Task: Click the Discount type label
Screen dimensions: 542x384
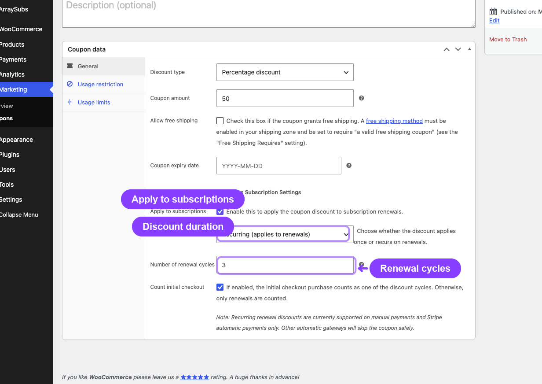Action: coord(168,72)
